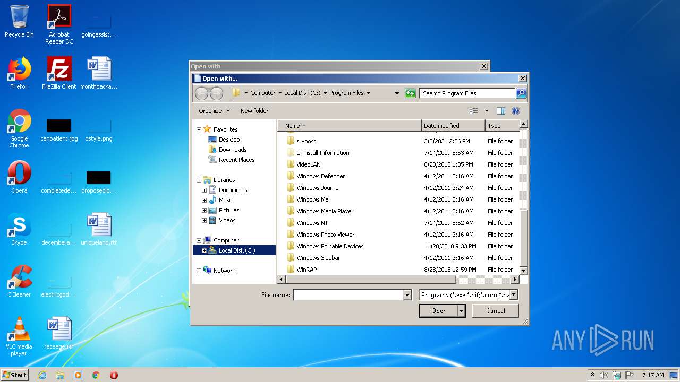Open Chrome from the taskbar
The width and height of the screenshot is (680, 382).
(x=96, y=375)
